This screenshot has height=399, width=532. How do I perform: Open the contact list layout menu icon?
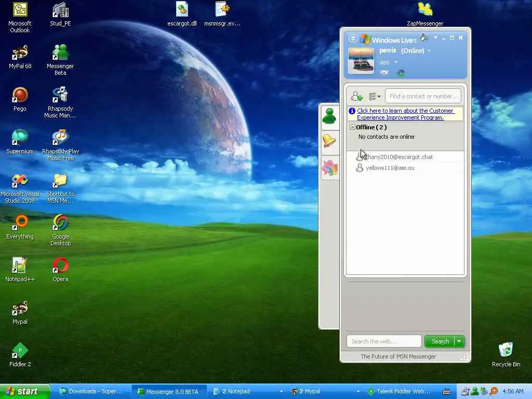pos(375,97)
